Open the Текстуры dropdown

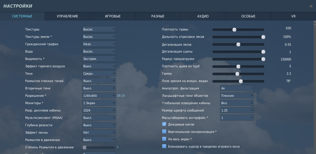pos(99,29)
